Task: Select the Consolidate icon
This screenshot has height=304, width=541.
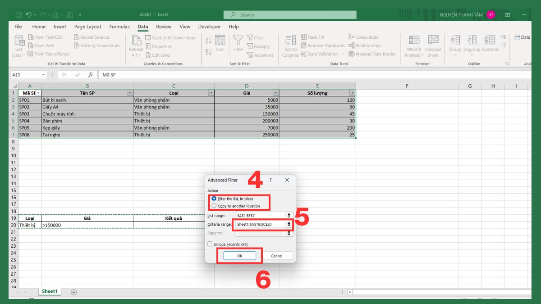Action: (x=351, y=37)
